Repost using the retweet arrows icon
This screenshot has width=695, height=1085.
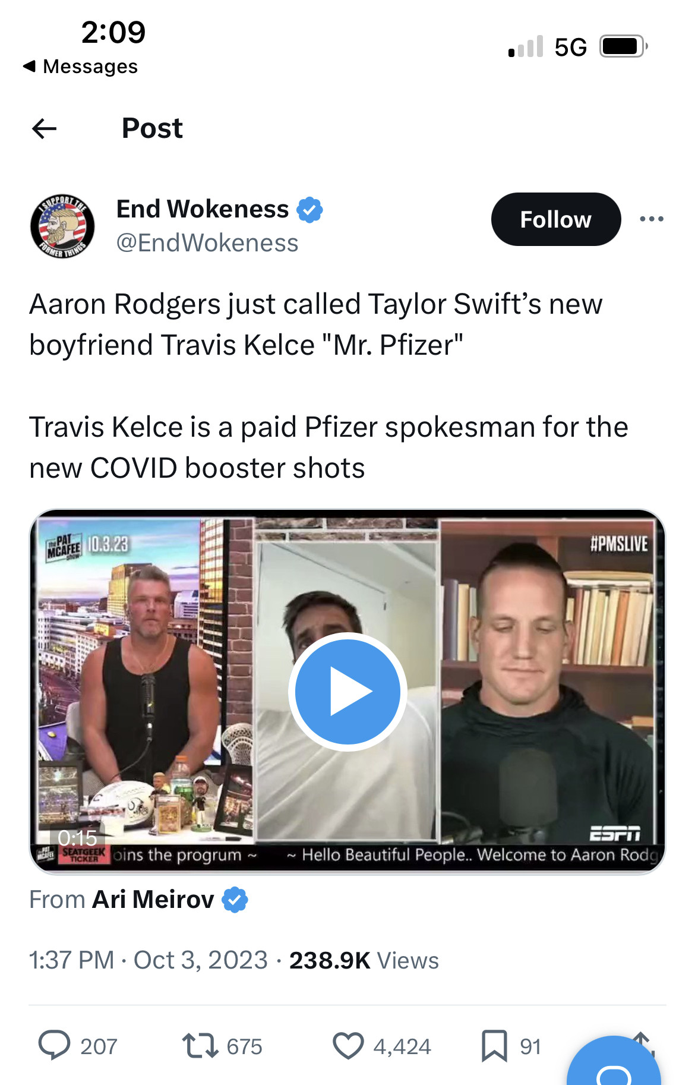(200, 1046)
